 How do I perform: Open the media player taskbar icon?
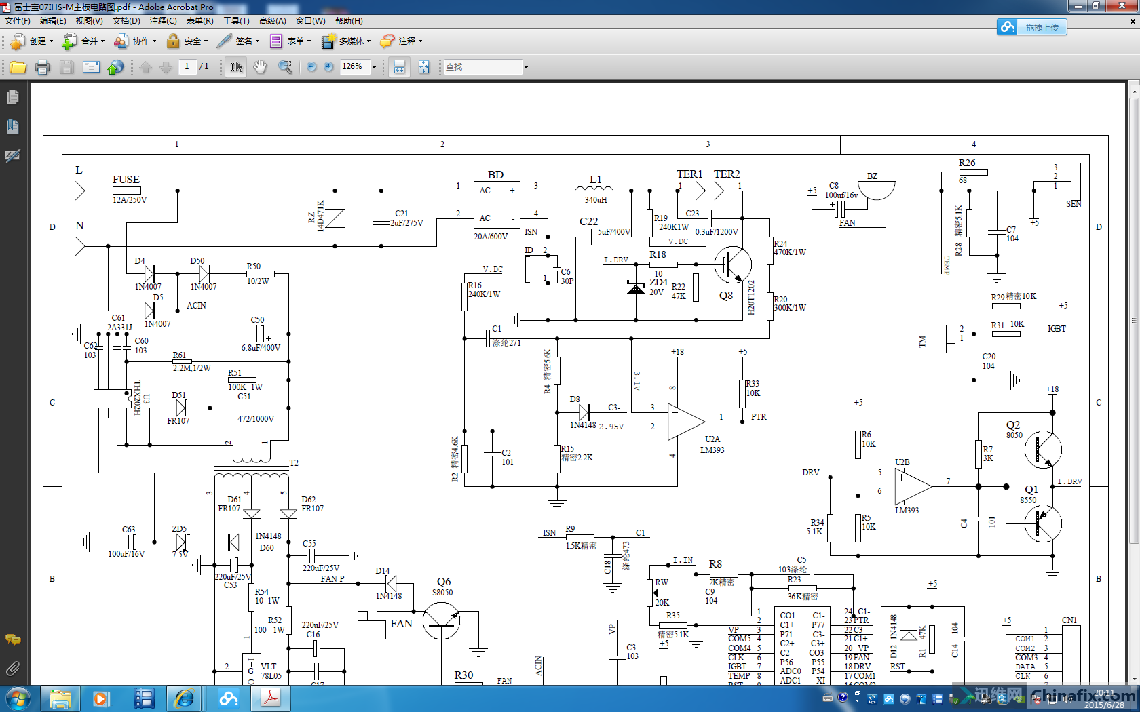coord(100,698)
